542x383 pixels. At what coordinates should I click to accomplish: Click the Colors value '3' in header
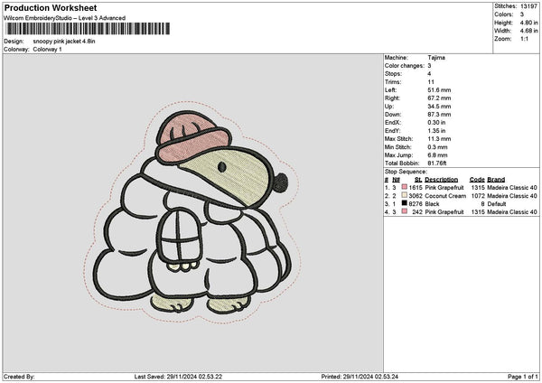[522, 14]
